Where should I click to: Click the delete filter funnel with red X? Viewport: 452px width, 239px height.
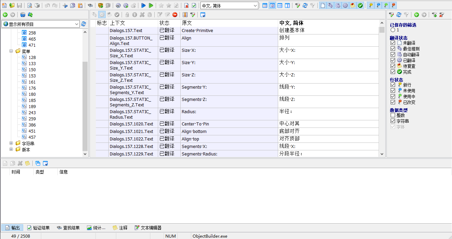(442, 15)
